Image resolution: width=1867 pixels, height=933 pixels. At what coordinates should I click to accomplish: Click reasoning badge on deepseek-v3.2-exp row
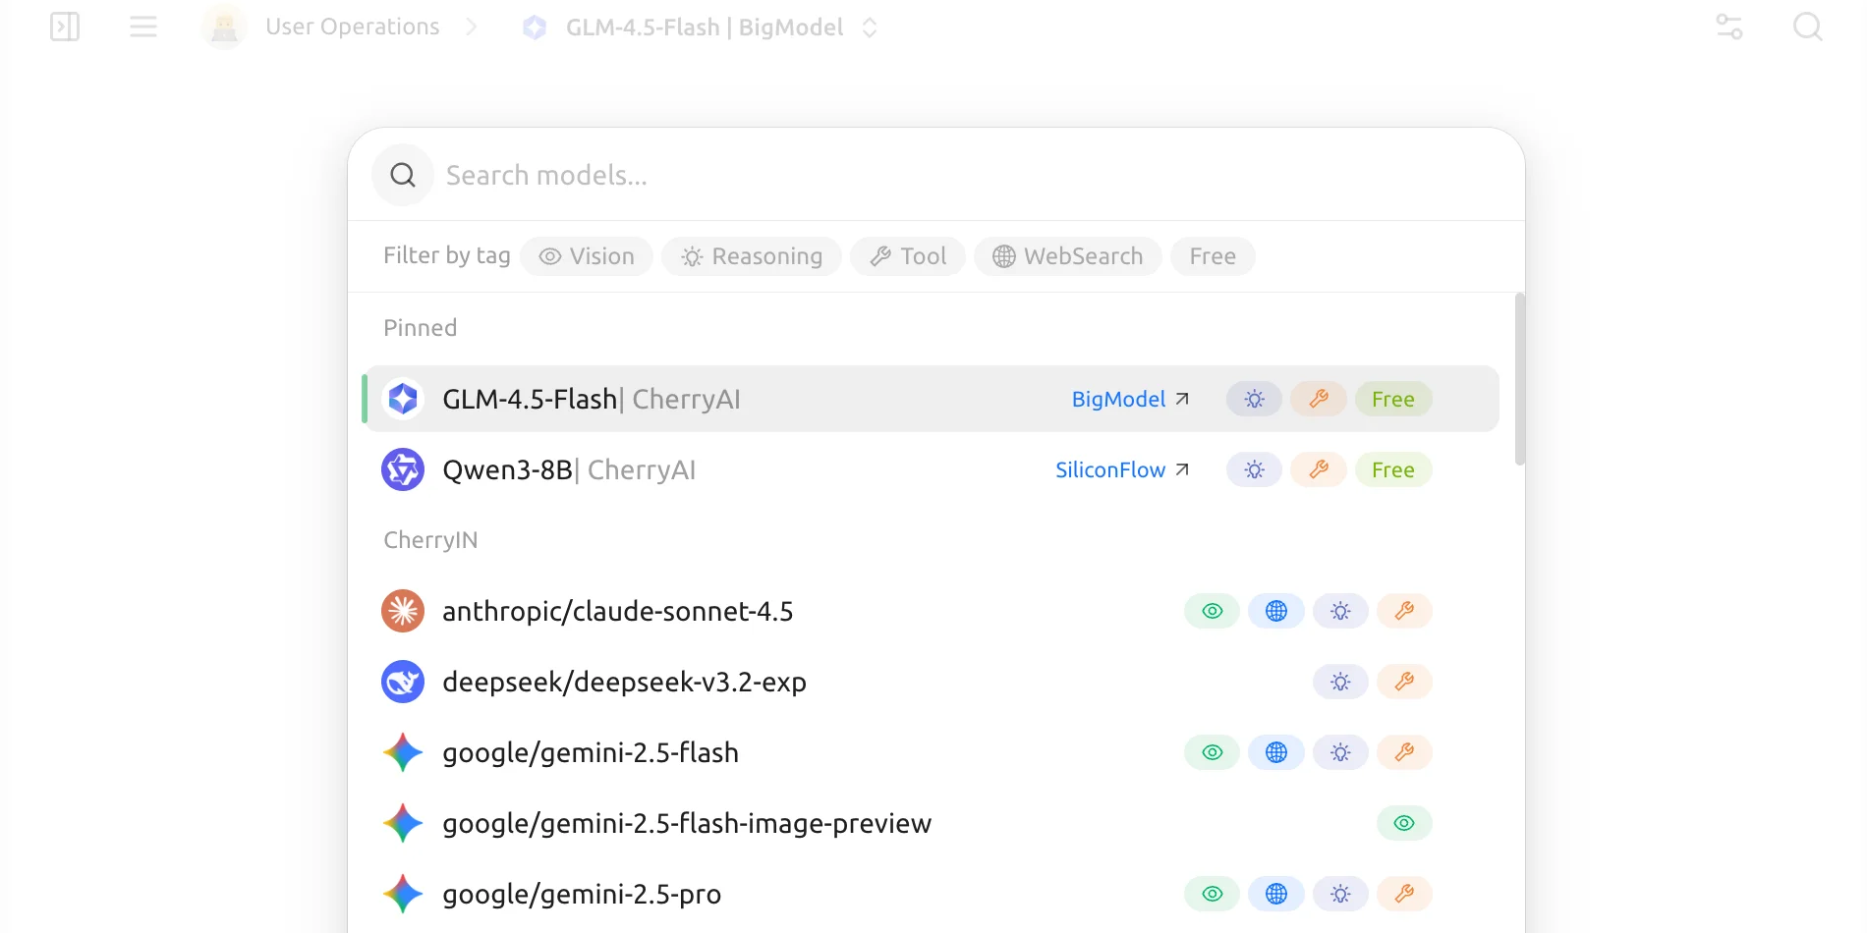1340,682
